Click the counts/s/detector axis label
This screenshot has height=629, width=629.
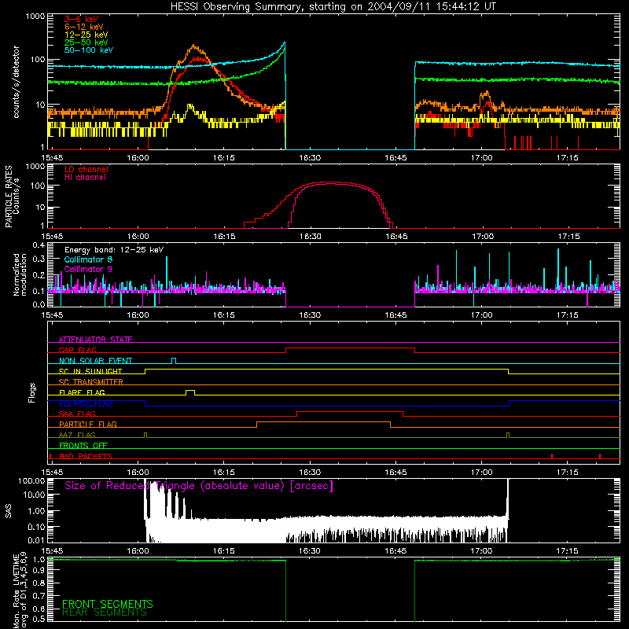16,82
